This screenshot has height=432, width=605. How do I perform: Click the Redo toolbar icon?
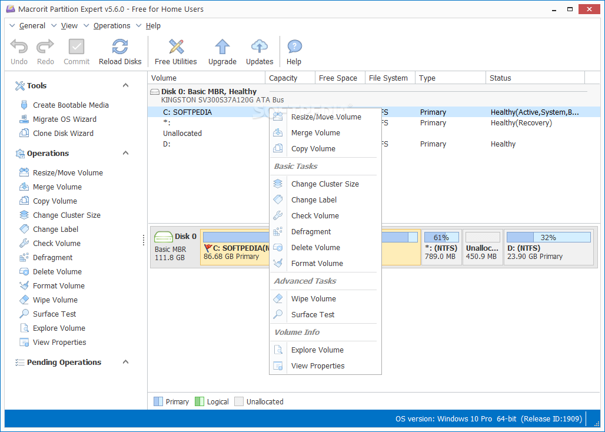point(45,46)
